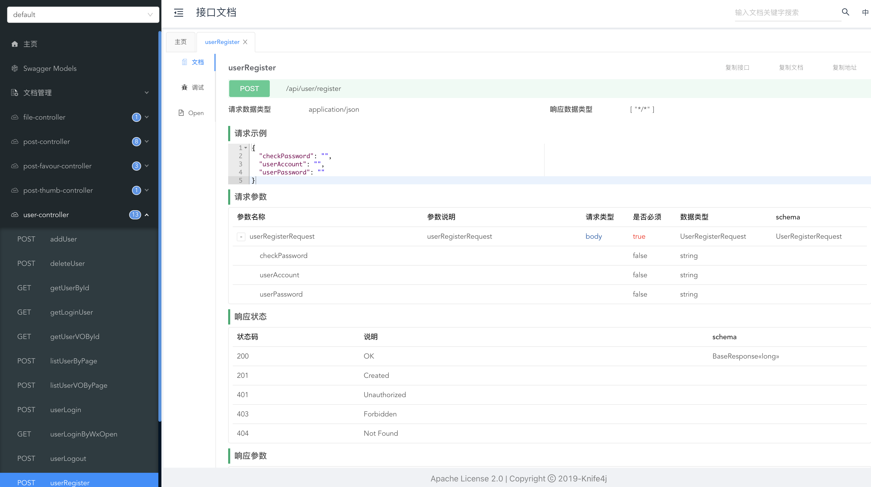Screen dimensions: 871x487
Task: Click the sidebar collapse menu icon
Action: 178,13
